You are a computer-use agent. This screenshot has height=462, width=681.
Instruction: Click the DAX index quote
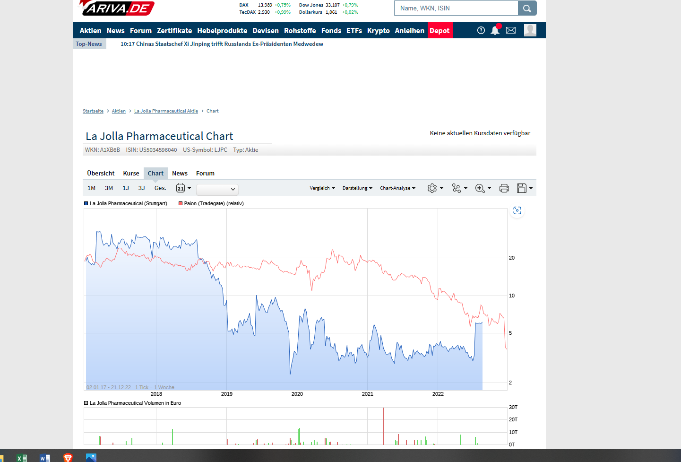click(265, 5)
